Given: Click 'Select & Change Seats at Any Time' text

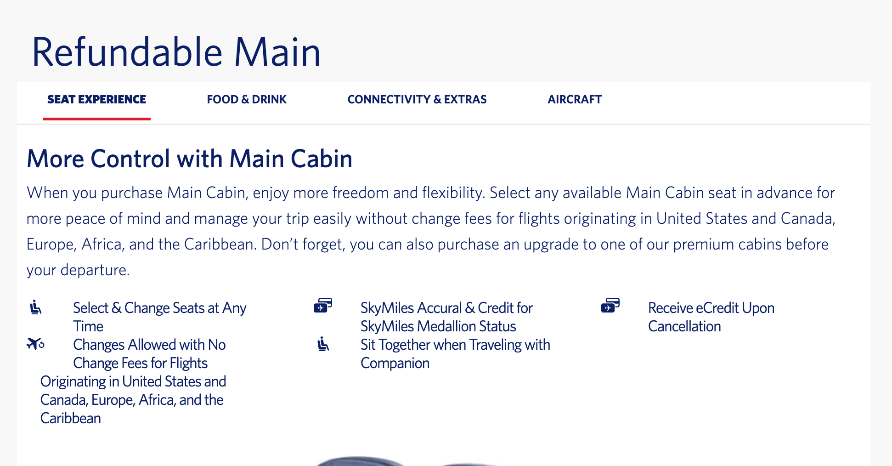Looking at the screenshot, I should click(x=159, y=317).
